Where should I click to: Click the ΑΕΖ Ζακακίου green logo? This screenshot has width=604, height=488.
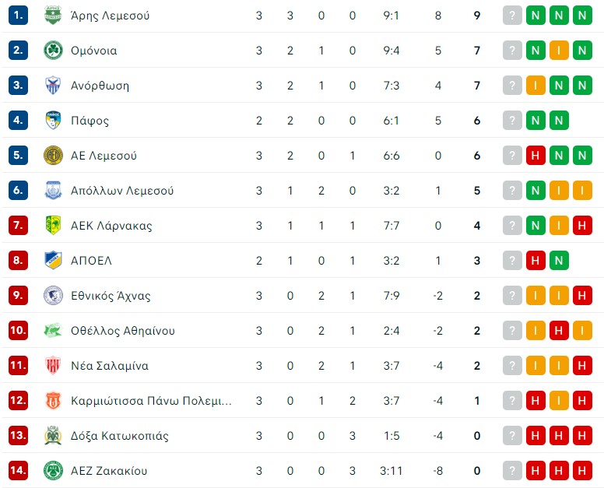pyautogui.click(x=52, y=471)
